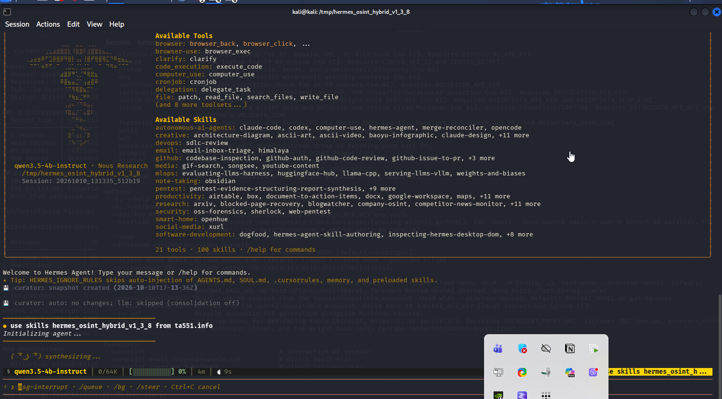The height and width of the screenshot is (399, 722).
Task: Click the "web-pentest" security skill
Action: coord(310,212)
